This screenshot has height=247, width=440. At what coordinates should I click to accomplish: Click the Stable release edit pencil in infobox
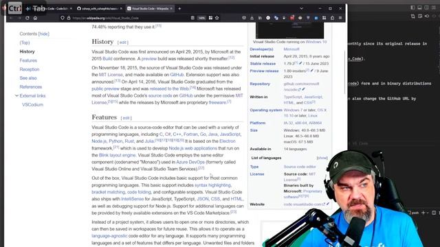click(x=300, y=63)
